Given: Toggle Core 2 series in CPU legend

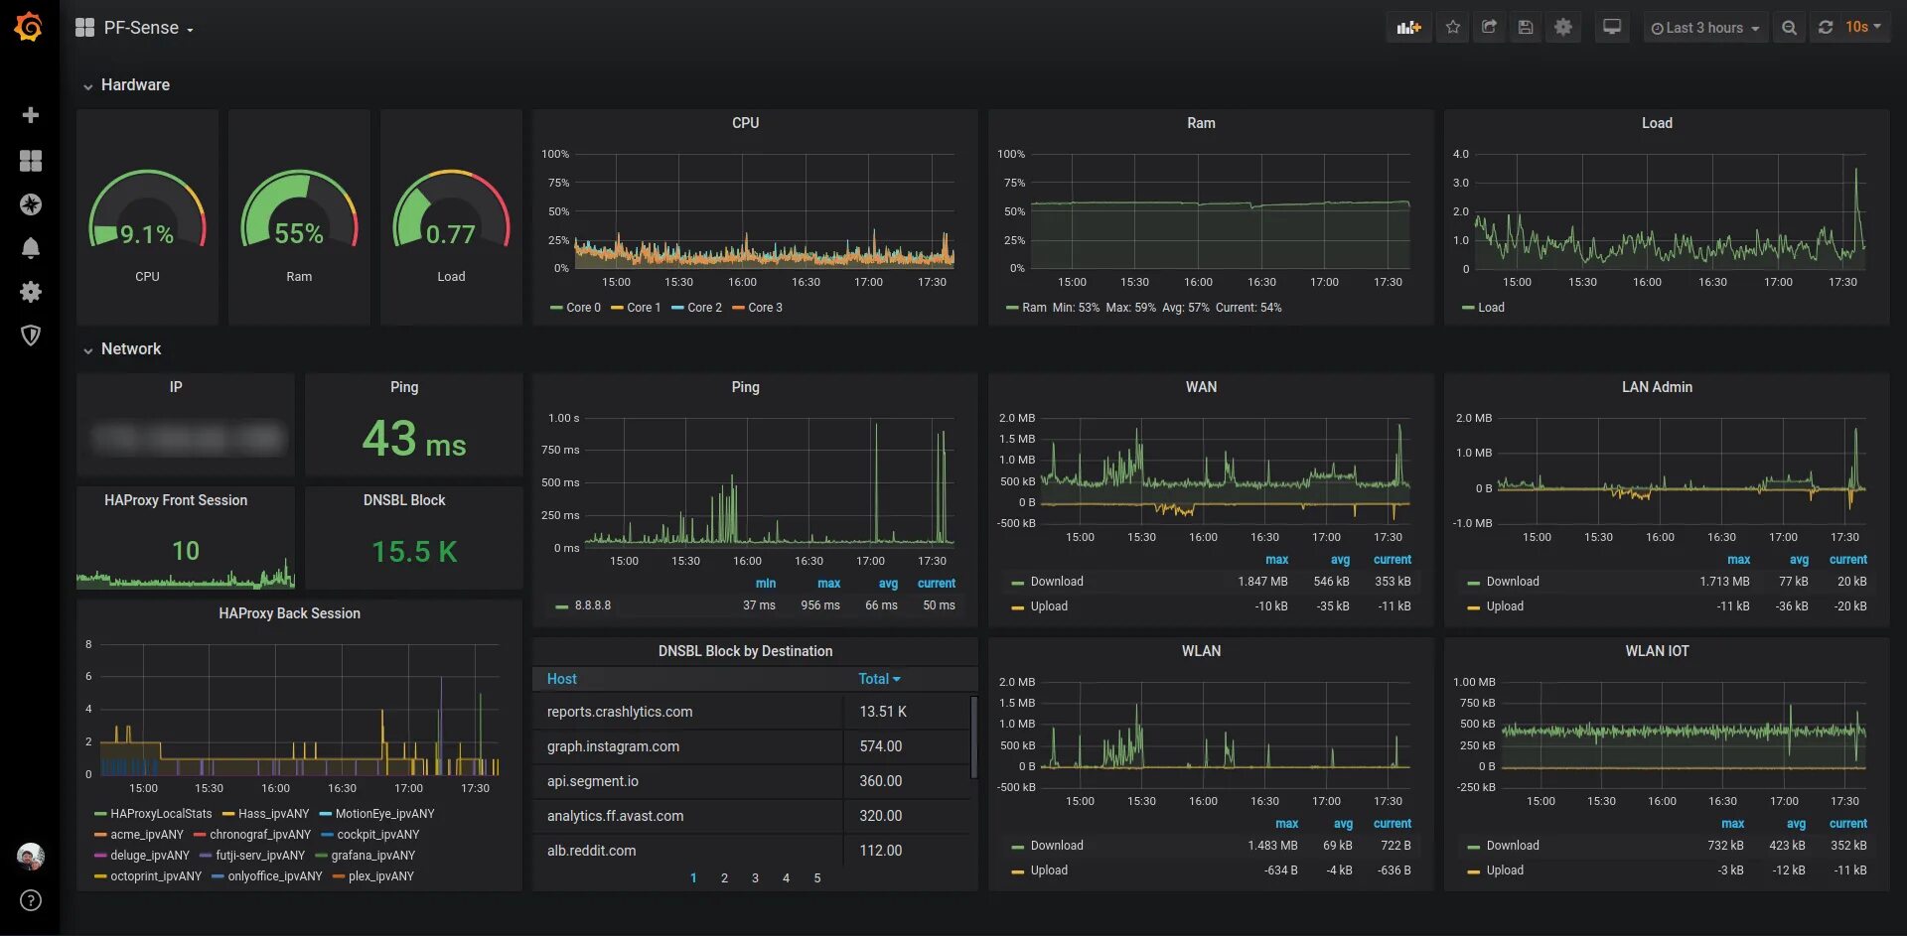Looking at the screenshot, I should pos(704,308).
